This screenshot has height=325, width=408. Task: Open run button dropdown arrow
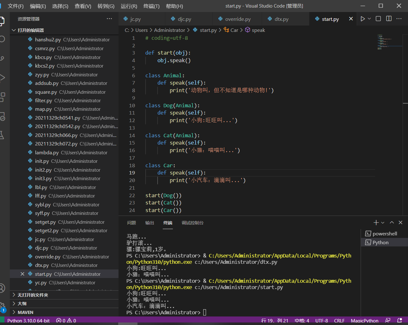coord(369,19)
